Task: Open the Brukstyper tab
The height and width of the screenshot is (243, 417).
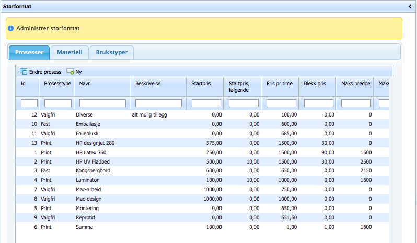Action: point(112,52)
